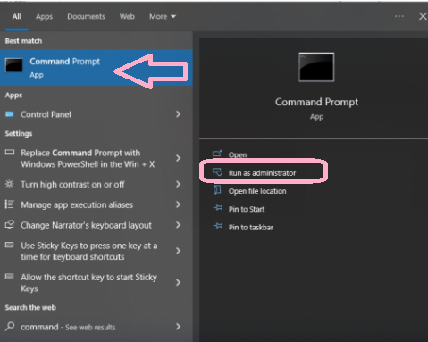Switch to the Apps tab
Screen dimensions: 428x342
coord(44,16)
